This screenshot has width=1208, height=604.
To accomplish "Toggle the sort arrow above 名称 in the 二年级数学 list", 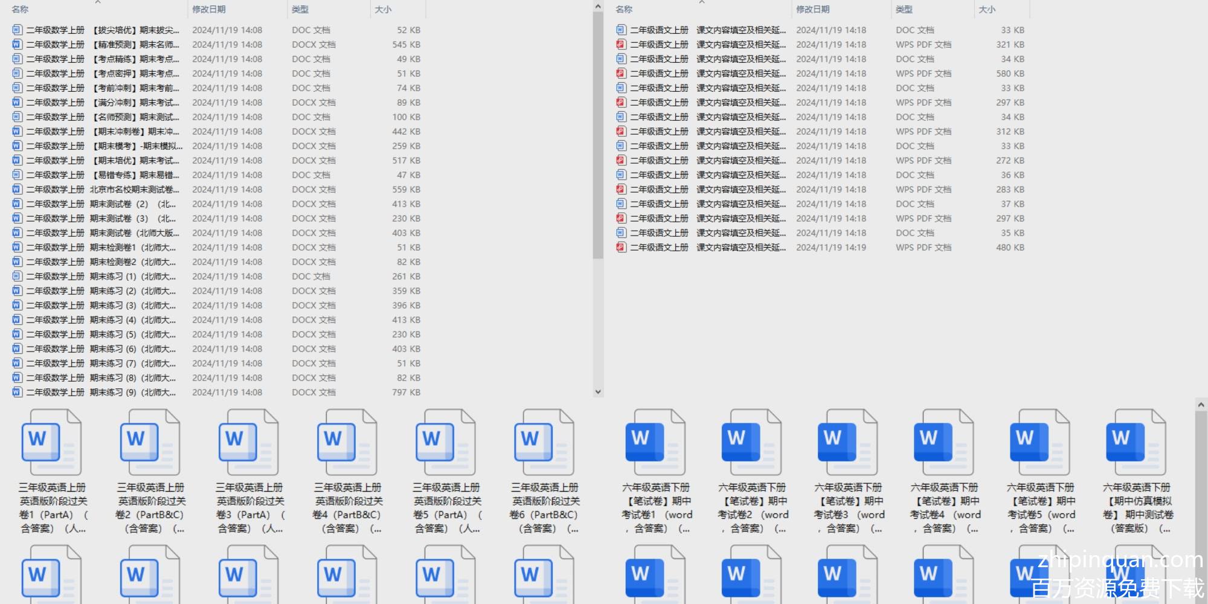I will point(98,2).
